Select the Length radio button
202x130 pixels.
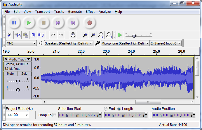(119, 109)
